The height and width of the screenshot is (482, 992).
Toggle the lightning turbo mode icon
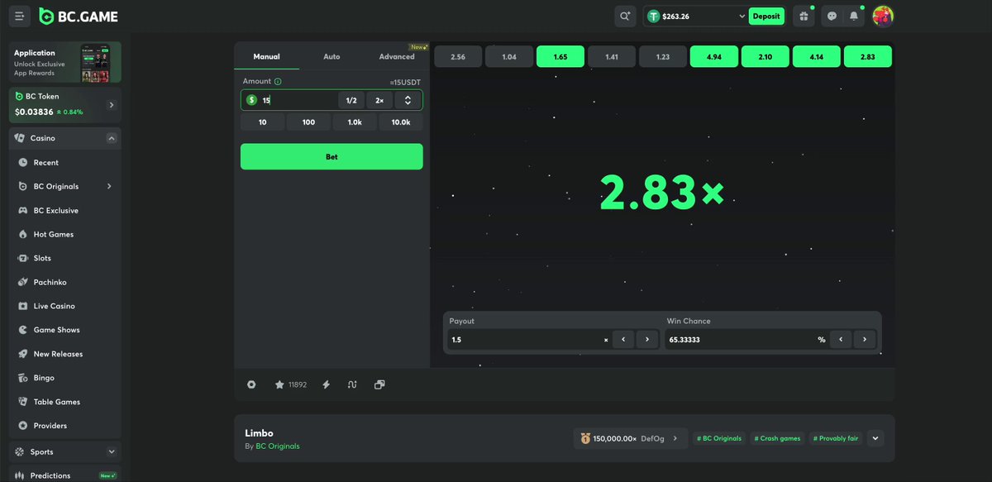[x=326, y=384]
